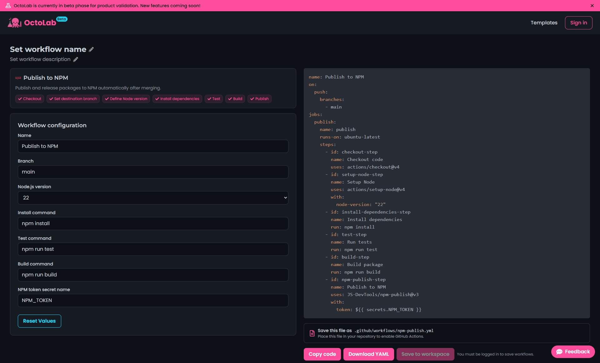Click the file icon near Save this file
This screenshot has height=363, width=600.
[312, 333]
